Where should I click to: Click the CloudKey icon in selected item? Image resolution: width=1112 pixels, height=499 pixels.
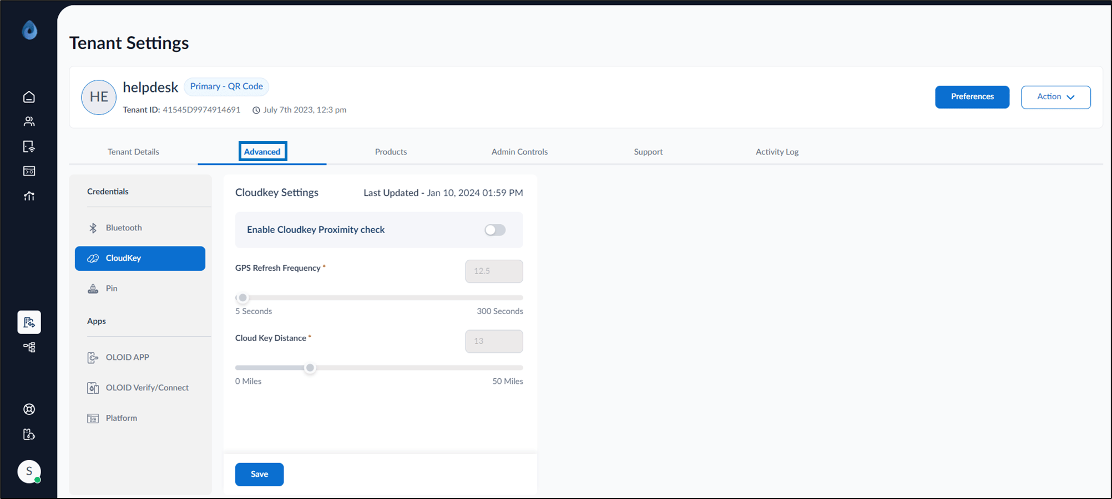point(93,259)
